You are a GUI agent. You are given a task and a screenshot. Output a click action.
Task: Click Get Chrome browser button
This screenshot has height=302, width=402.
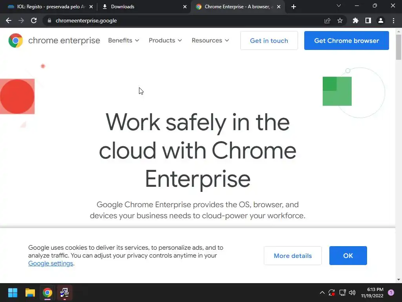(x=346, y=41)
